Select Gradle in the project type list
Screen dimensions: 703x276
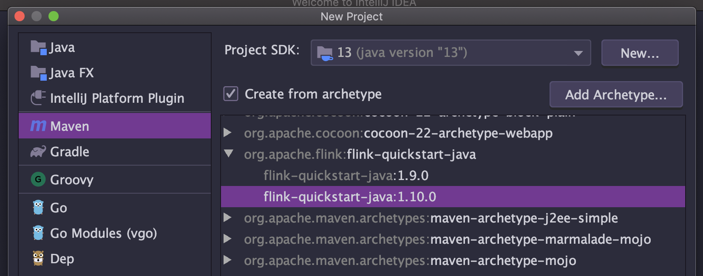pyautogui.click(x=70, y=152)
